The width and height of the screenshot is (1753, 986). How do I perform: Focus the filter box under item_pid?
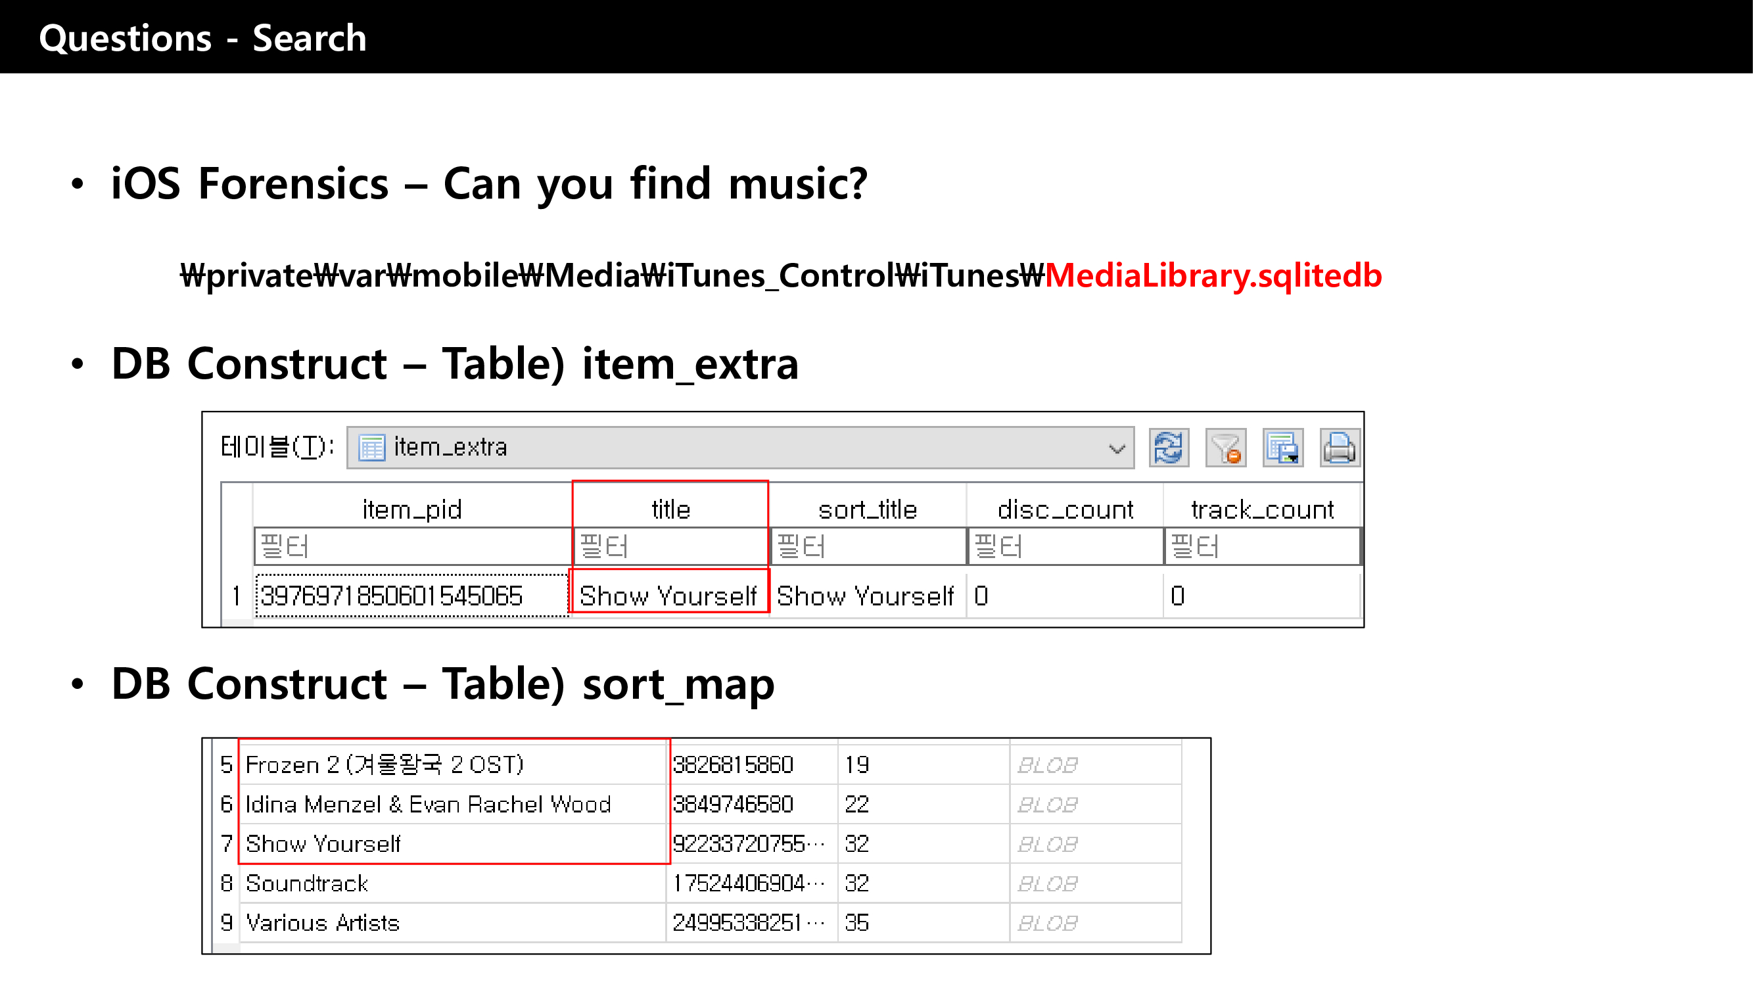411,546
